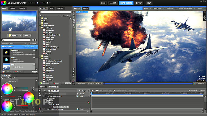The image size is (207, 116).
Task: Toggle visibility of New Camera layer
Action: click(x=44, y=109)
